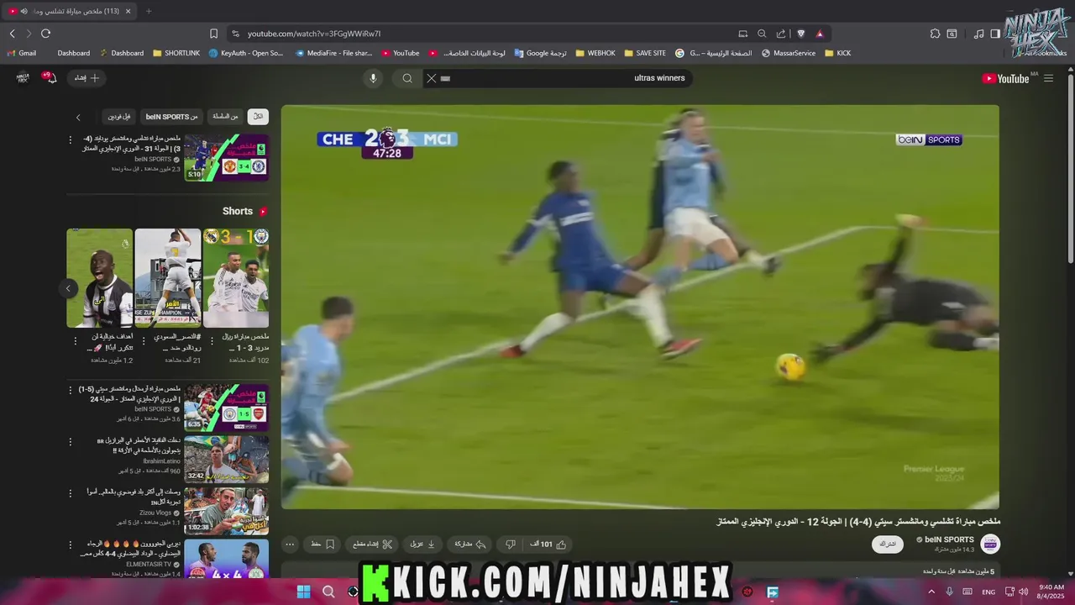Open the KeyAuth bookmark

point(246,53)
